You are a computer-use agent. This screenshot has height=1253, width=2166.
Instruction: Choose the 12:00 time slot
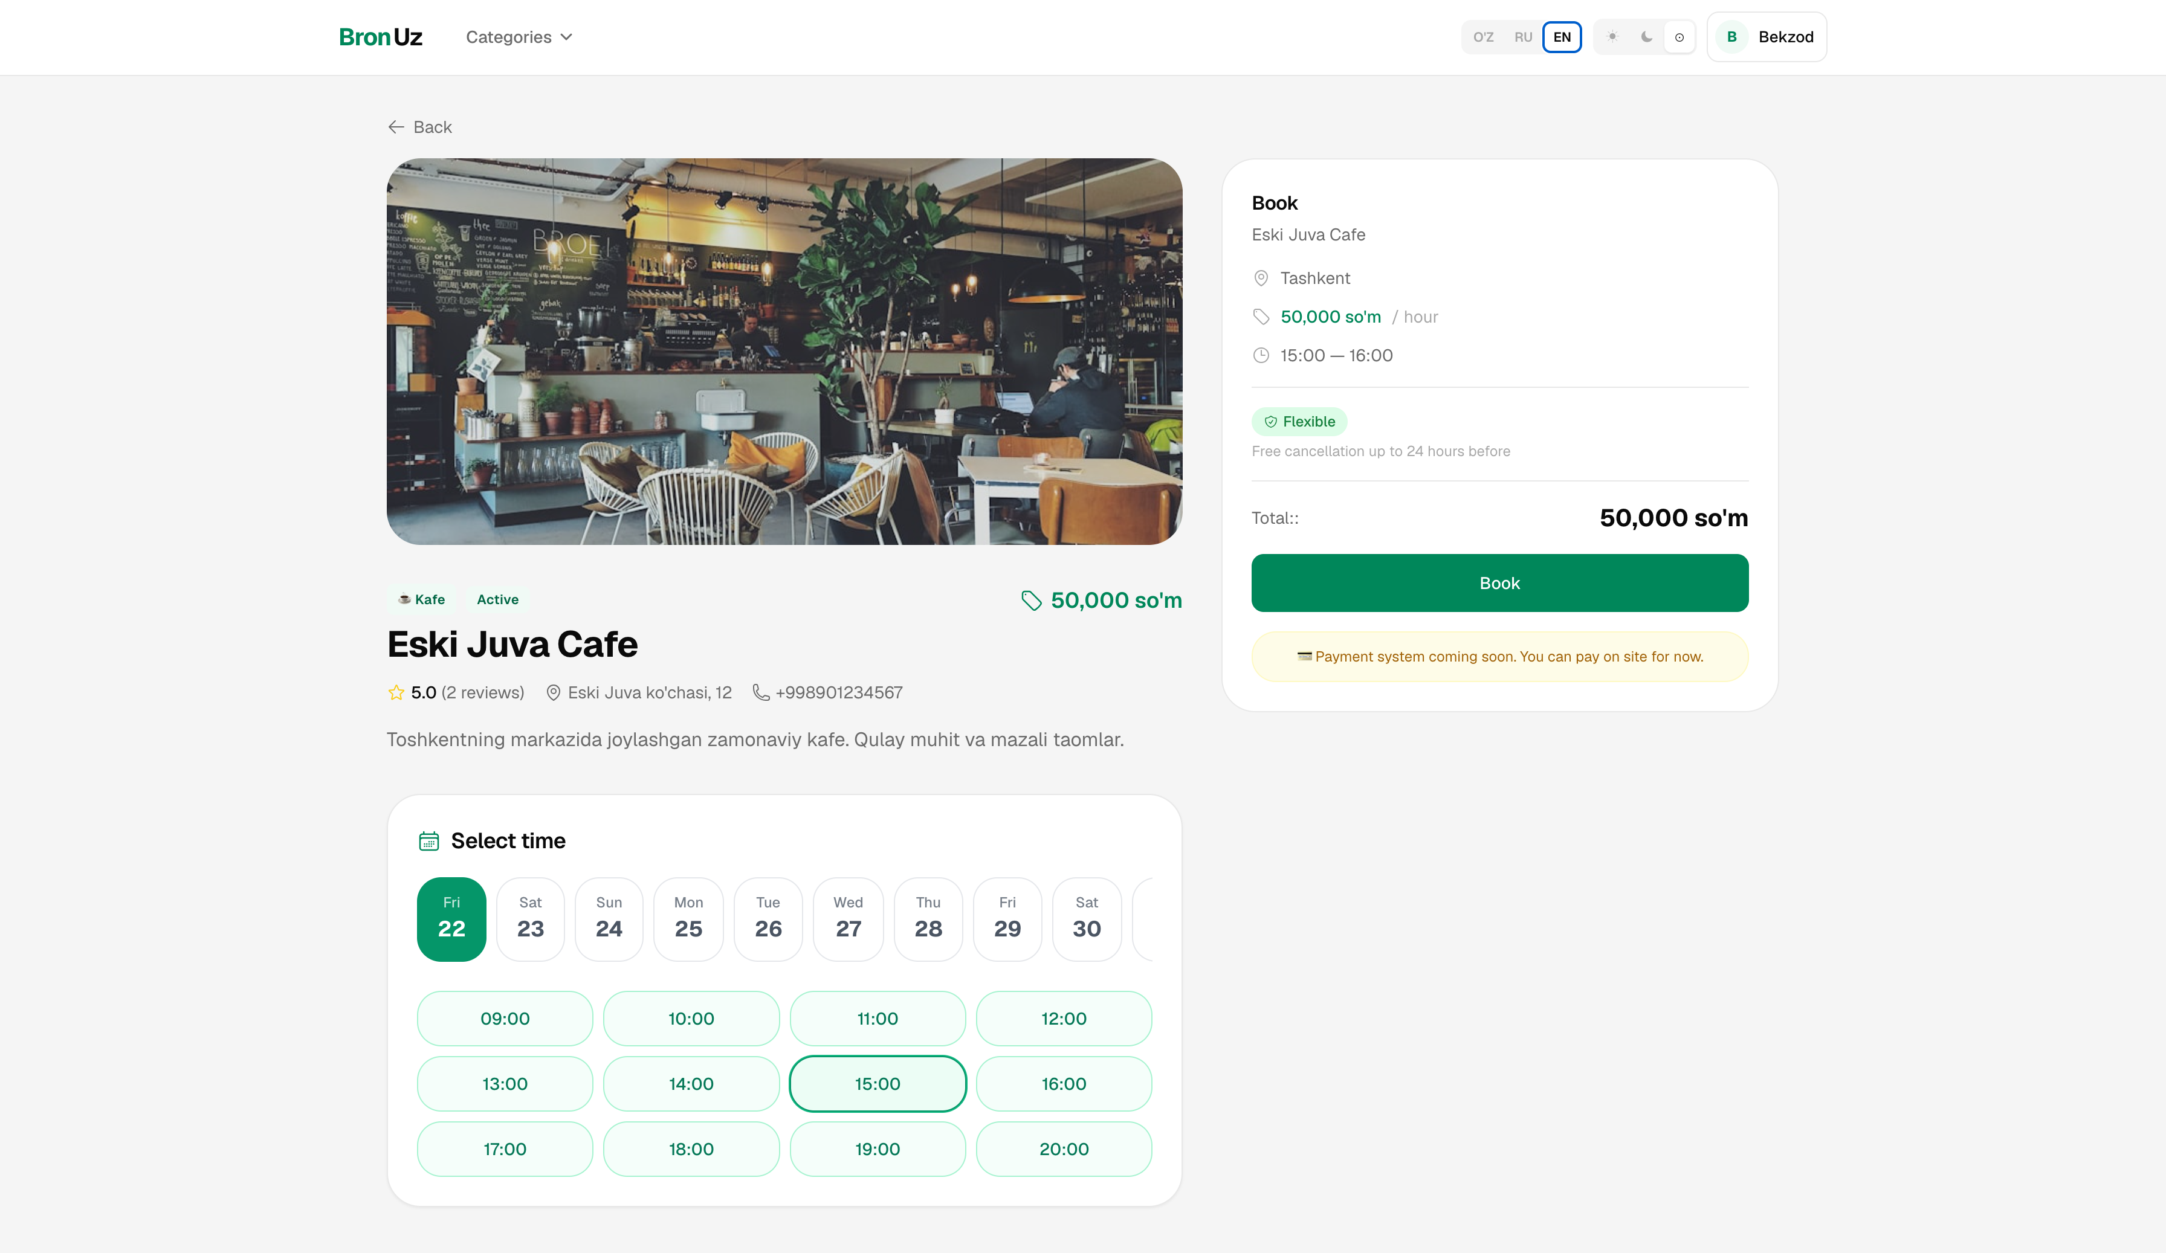point(1064,1019)
